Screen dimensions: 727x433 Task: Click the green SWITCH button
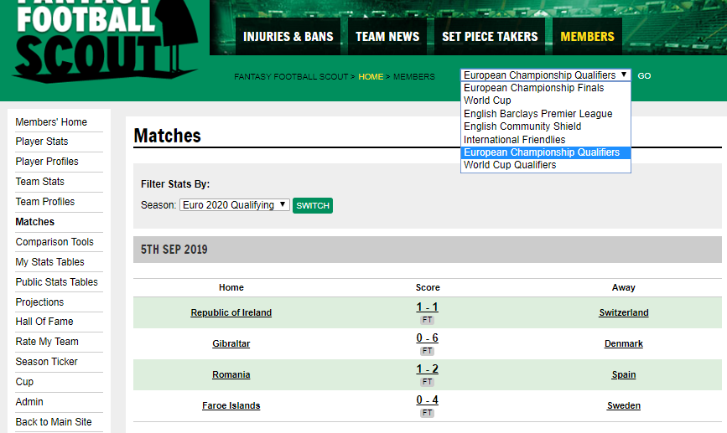tap(313, 206)
